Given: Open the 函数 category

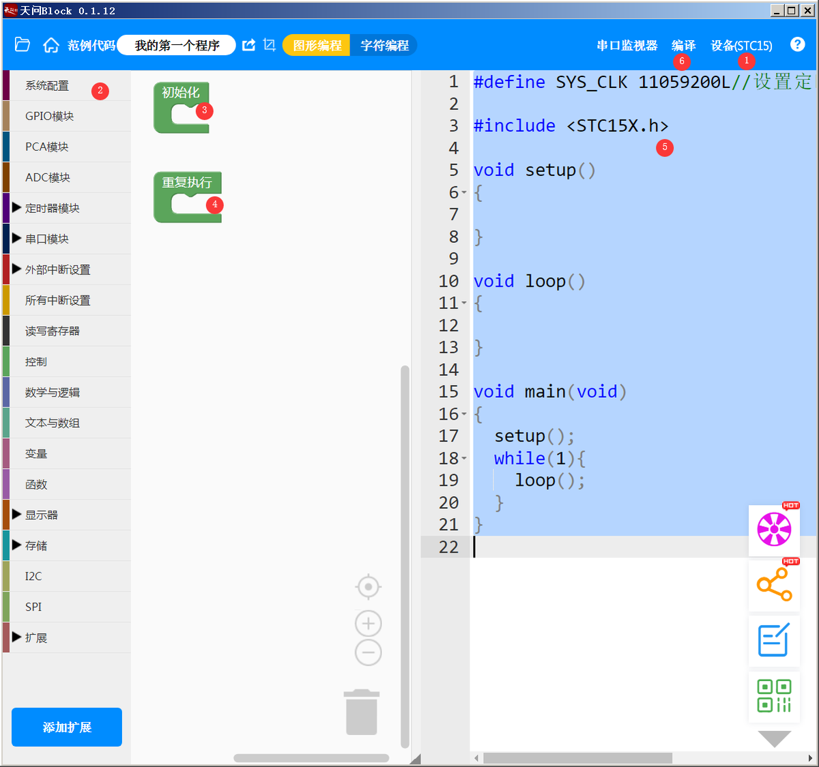Looking at the screenshot, I should [67, 484].
